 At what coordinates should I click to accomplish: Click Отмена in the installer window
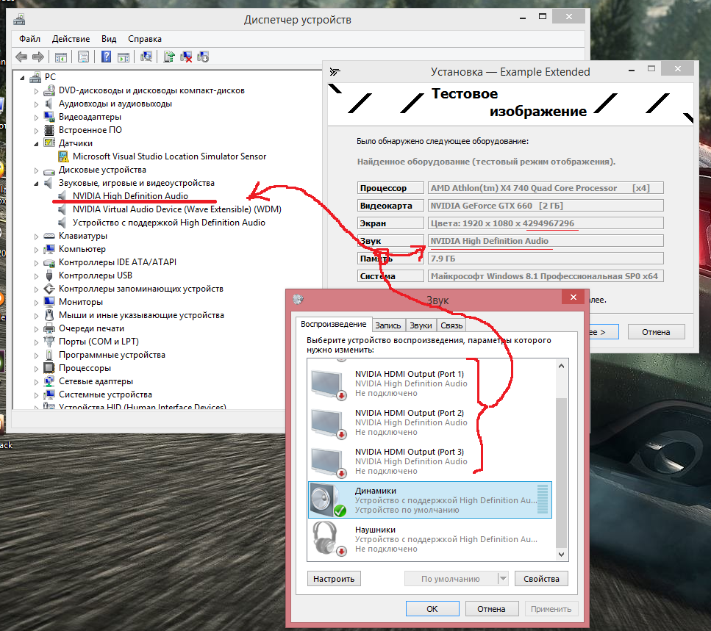pos(656,332)
